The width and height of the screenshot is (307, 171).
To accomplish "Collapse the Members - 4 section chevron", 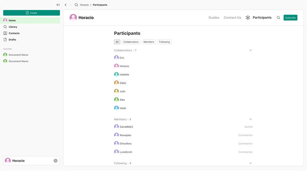I will click(250, 120).
